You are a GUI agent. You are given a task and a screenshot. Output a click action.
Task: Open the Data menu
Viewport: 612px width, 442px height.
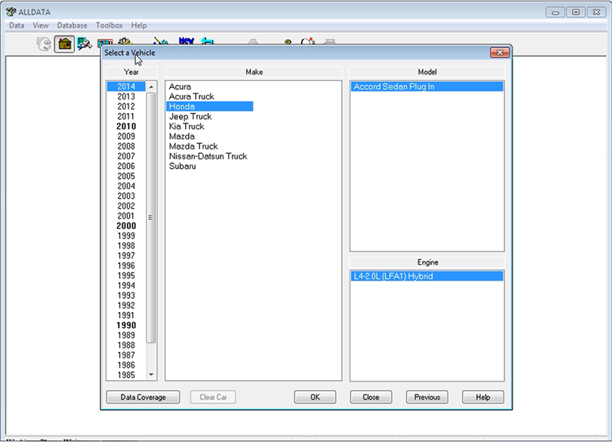pos(17,25)
